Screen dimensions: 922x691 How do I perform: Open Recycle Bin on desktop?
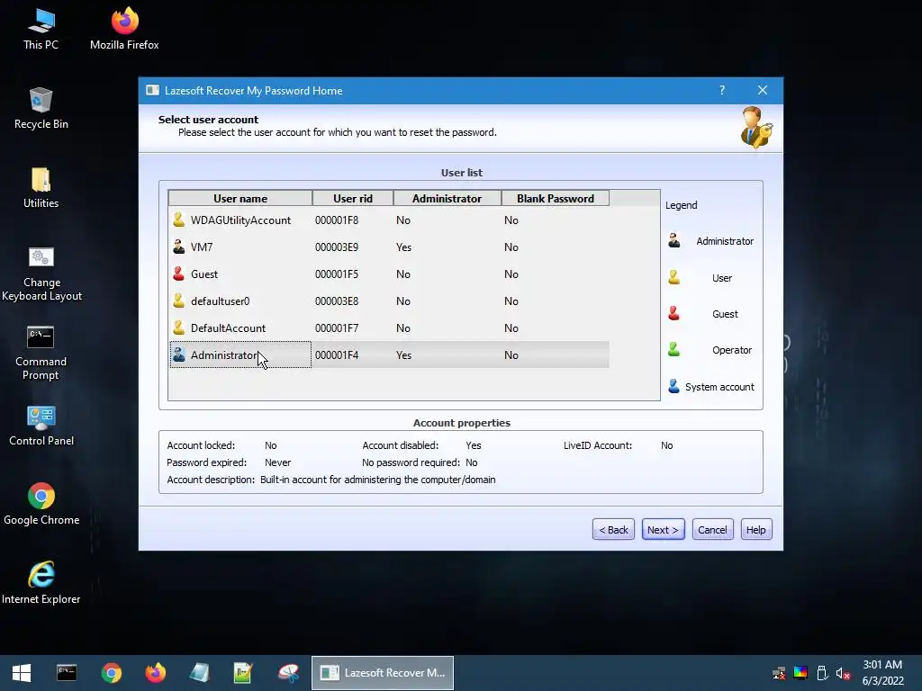point(41,109)
